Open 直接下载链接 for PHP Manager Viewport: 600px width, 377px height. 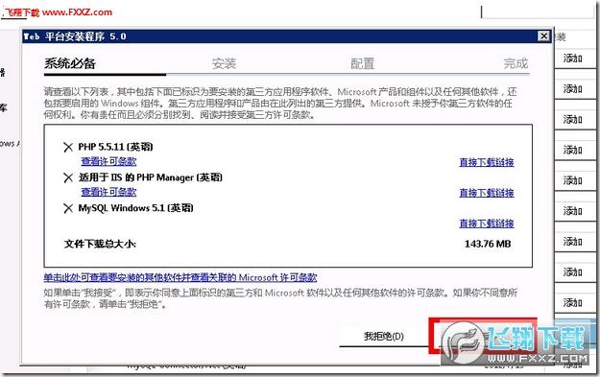coord(487,193)
